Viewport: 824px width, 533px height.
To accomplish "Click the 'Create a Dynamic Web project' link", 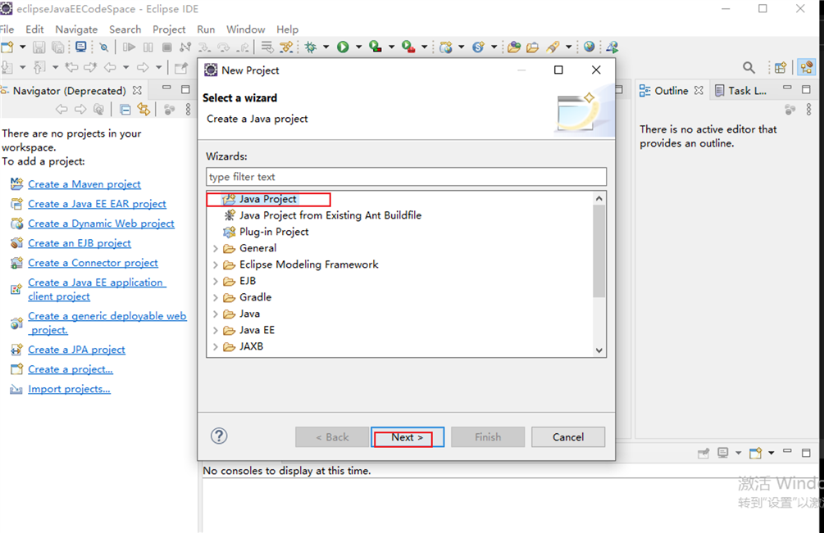I will tap(101, 224).
